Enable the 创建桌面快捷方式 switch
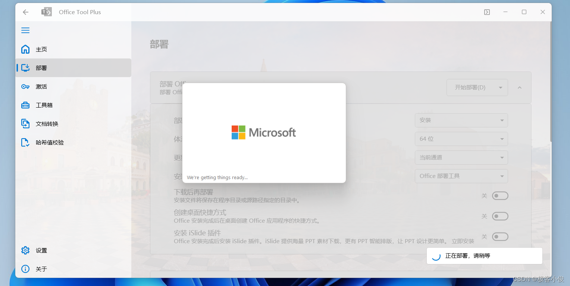Viewport: 570px width, 286px height. pyautogui.click(x=500, y=216)
